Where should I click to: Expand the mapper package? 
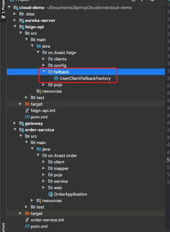point(44,168)
